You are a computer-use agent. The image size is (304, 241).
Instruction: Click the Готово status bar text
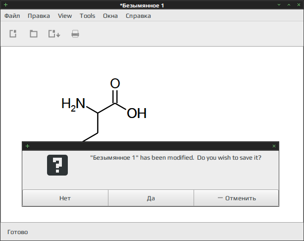pos(18,232)
